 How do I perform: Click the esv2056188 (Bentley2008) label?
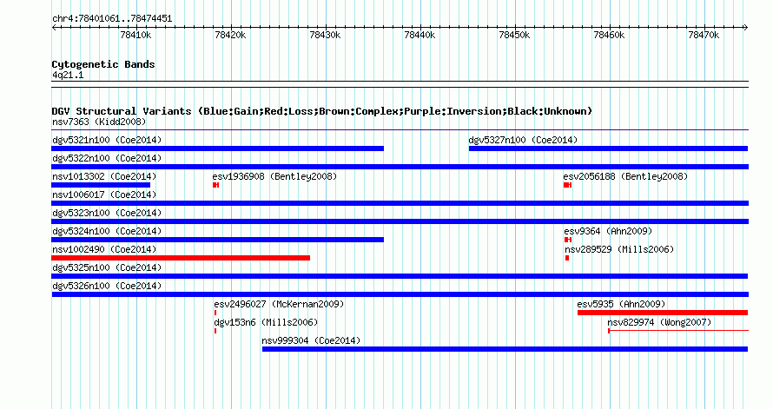coord(625,176)
